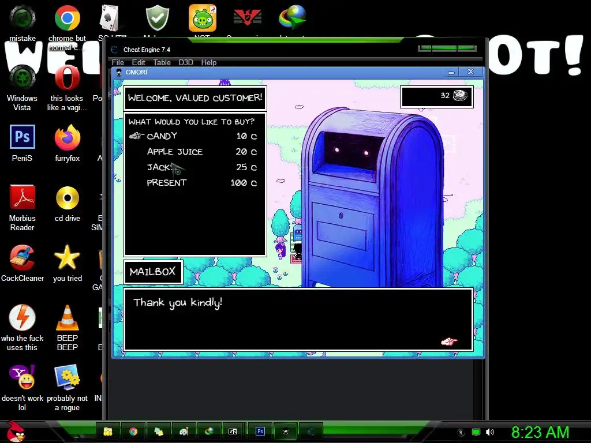Switch to Photoshop via the taskbar Ps icon
Viewport: 591px width, 443px height.
260,431
